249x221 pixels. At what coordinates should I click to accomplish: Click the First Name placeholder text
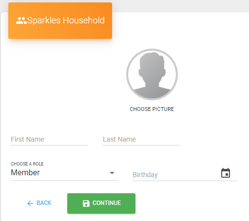tap(27, 139)
